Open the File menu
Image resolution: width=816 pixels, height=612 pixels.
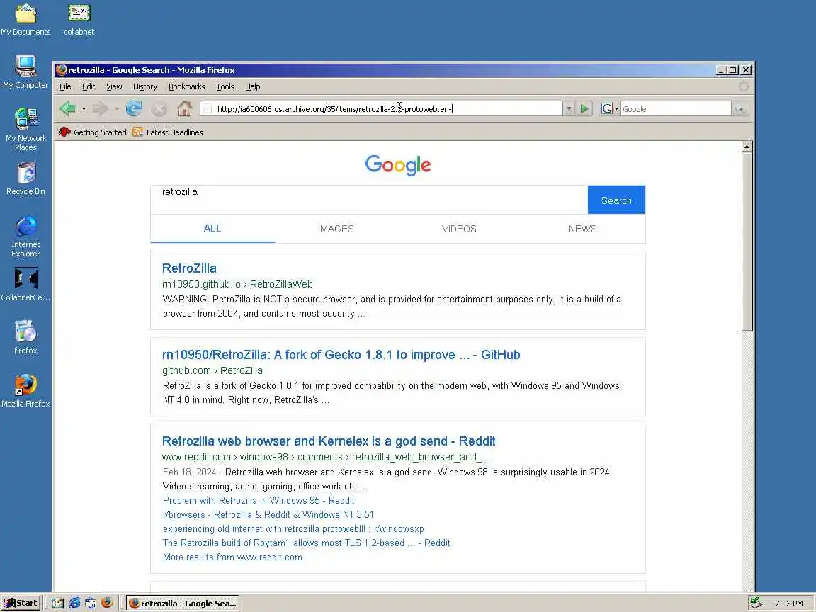[x=65, y=86]
